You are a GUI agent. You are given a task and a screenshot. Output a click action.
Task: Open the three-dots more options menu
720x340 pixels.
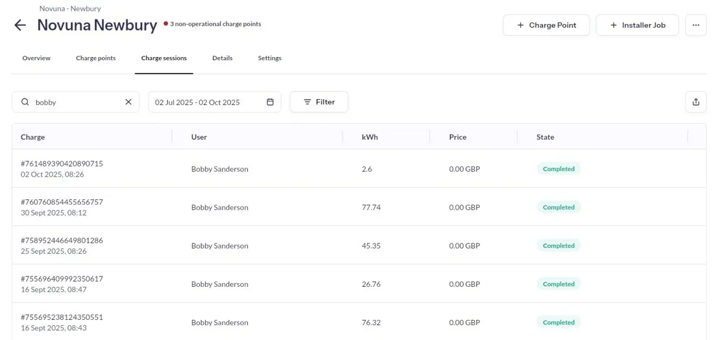(x=695, y=25)
